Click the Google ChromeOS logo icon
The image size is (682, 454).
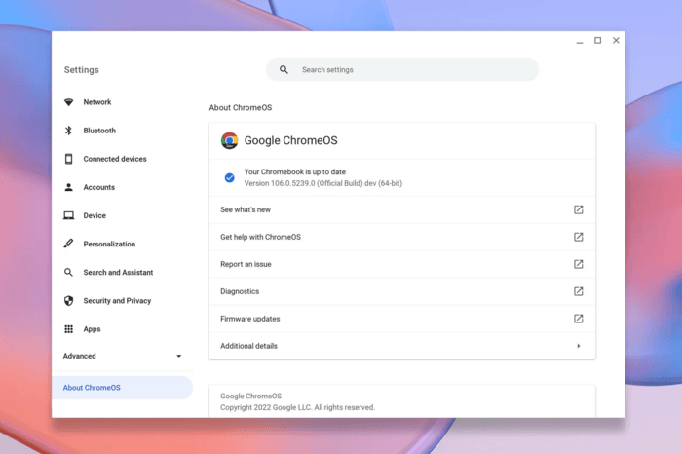229,140
